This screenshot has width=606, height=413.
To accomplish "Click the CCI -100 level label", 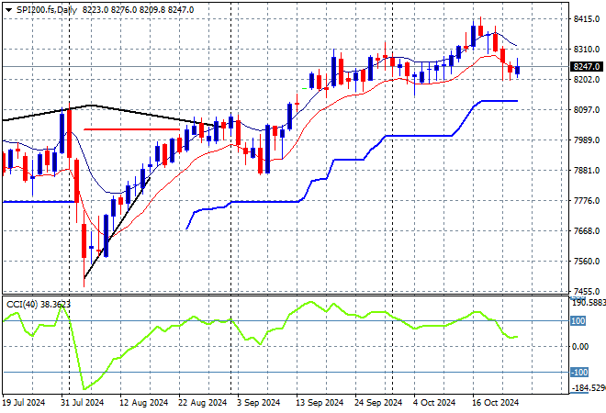I will pyautogui.click(x=579, y=373).
